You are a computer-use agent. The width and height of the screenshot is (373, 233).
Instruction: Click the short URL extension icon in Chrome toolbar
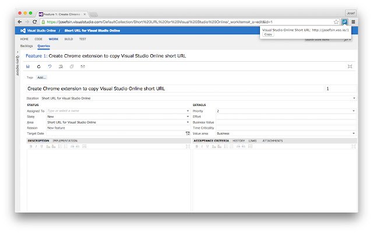click(x=344, y=22)
